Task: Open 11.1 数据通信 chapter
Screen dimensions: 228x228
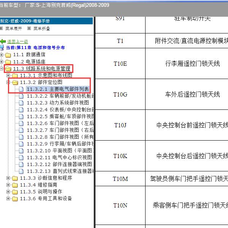Action: (x=29, y=55)
